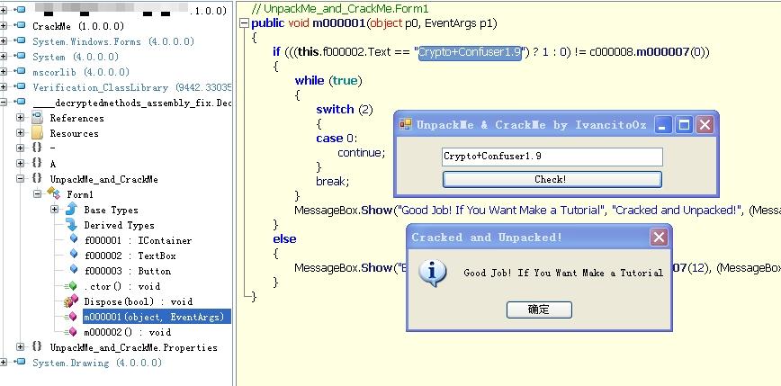
Task: Expand the System.Drawing assembly node
Action: coord(4,363)
